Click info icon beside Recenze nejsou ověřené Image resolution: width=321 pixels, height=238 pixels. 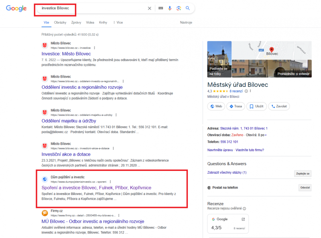coord(244,209)
